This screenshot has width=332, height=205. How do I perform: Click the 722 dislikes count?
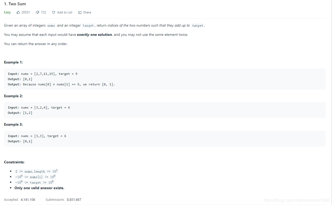tap(44, 12)
